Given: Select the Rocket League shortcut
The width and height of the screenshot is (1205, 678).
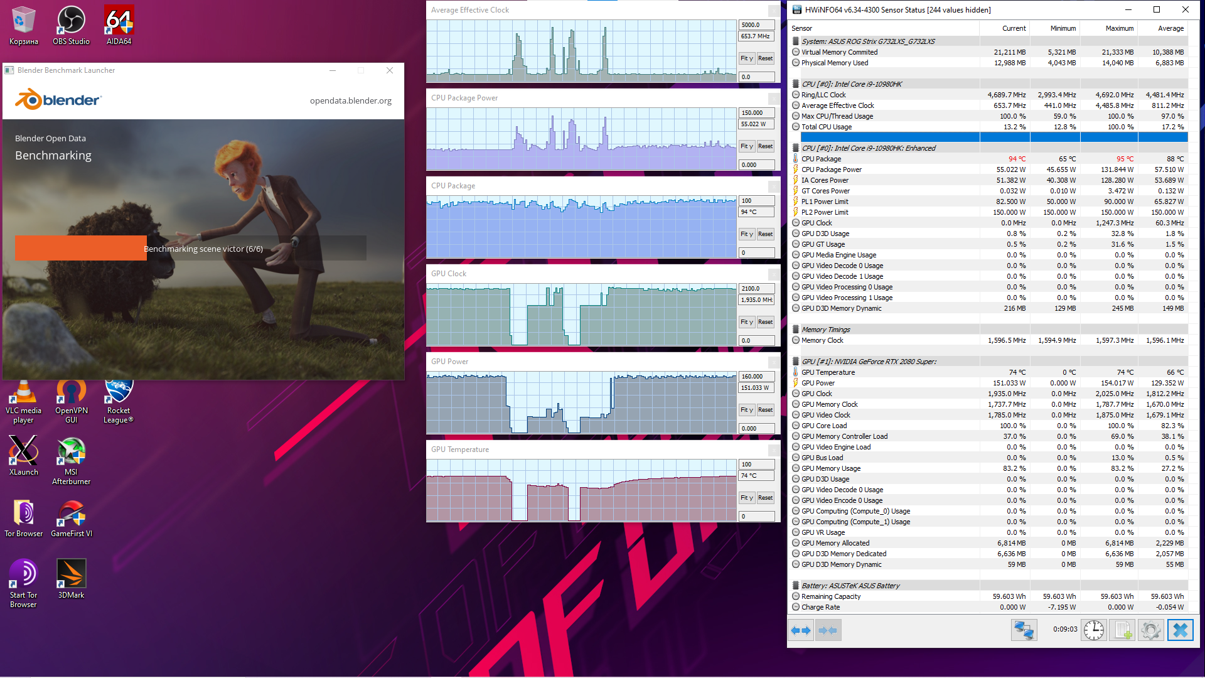Looking at the screenshot, I should (119, 402).
